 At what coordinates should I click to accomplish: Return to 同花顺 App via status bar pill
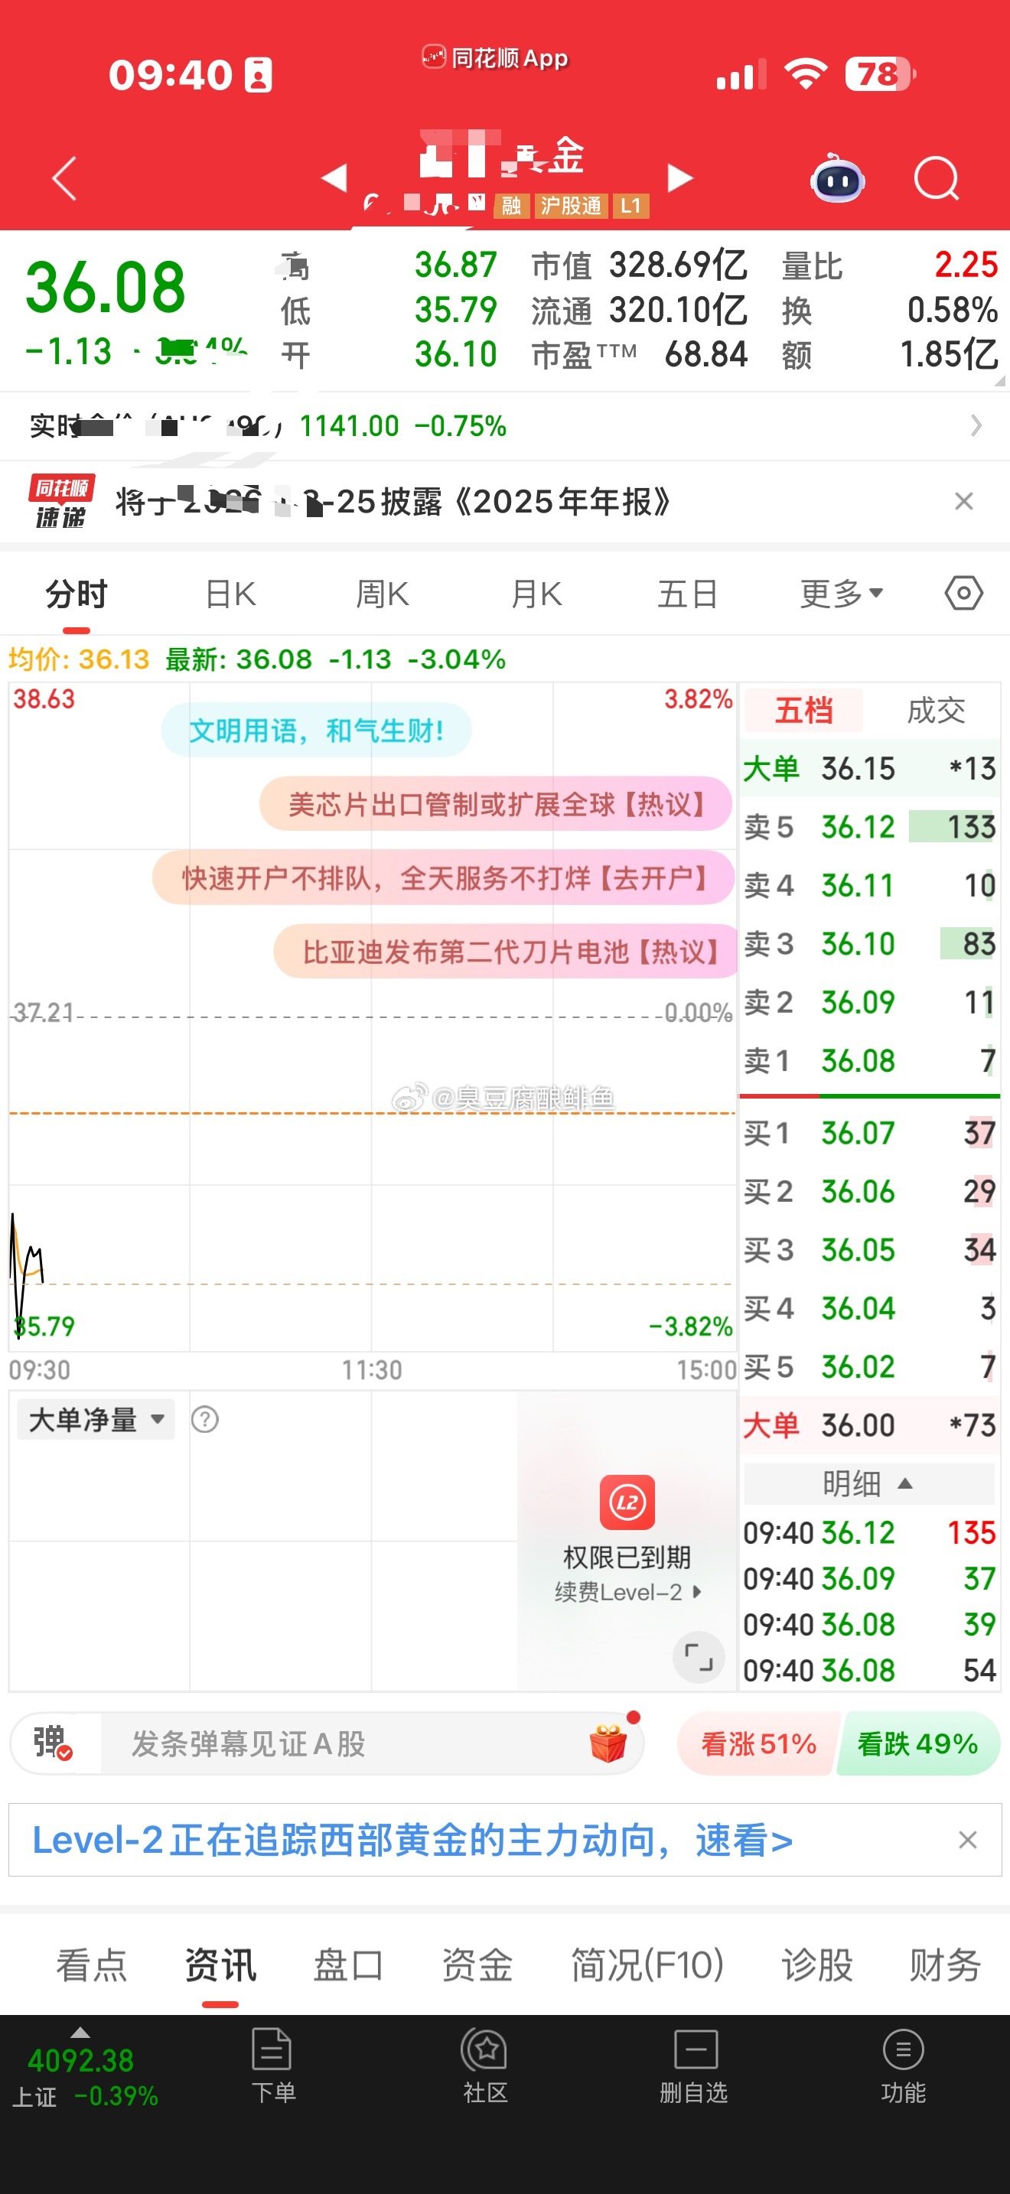tap(495, 58)
